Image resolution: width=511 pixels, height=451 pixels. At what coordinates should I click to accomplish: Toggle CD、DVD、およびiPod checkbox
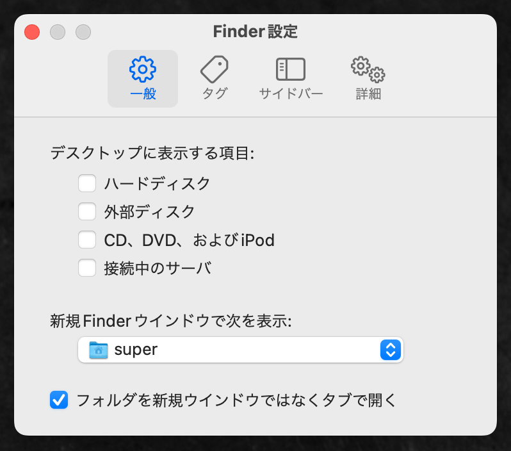pos(87,240)
